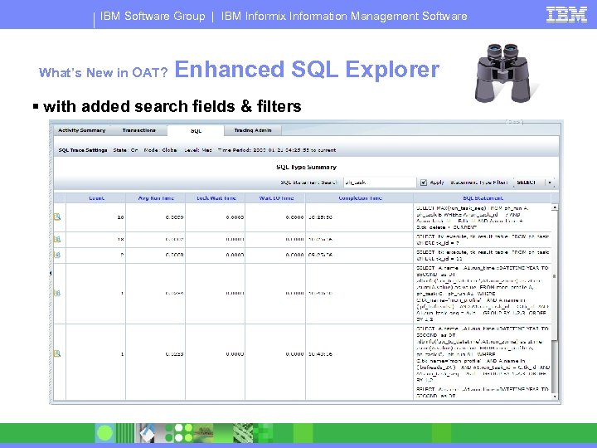Click the binoculars image beside the title
The height and width of the screenshot is (448, 597).
pyautogui.click(x=505, y=73)
